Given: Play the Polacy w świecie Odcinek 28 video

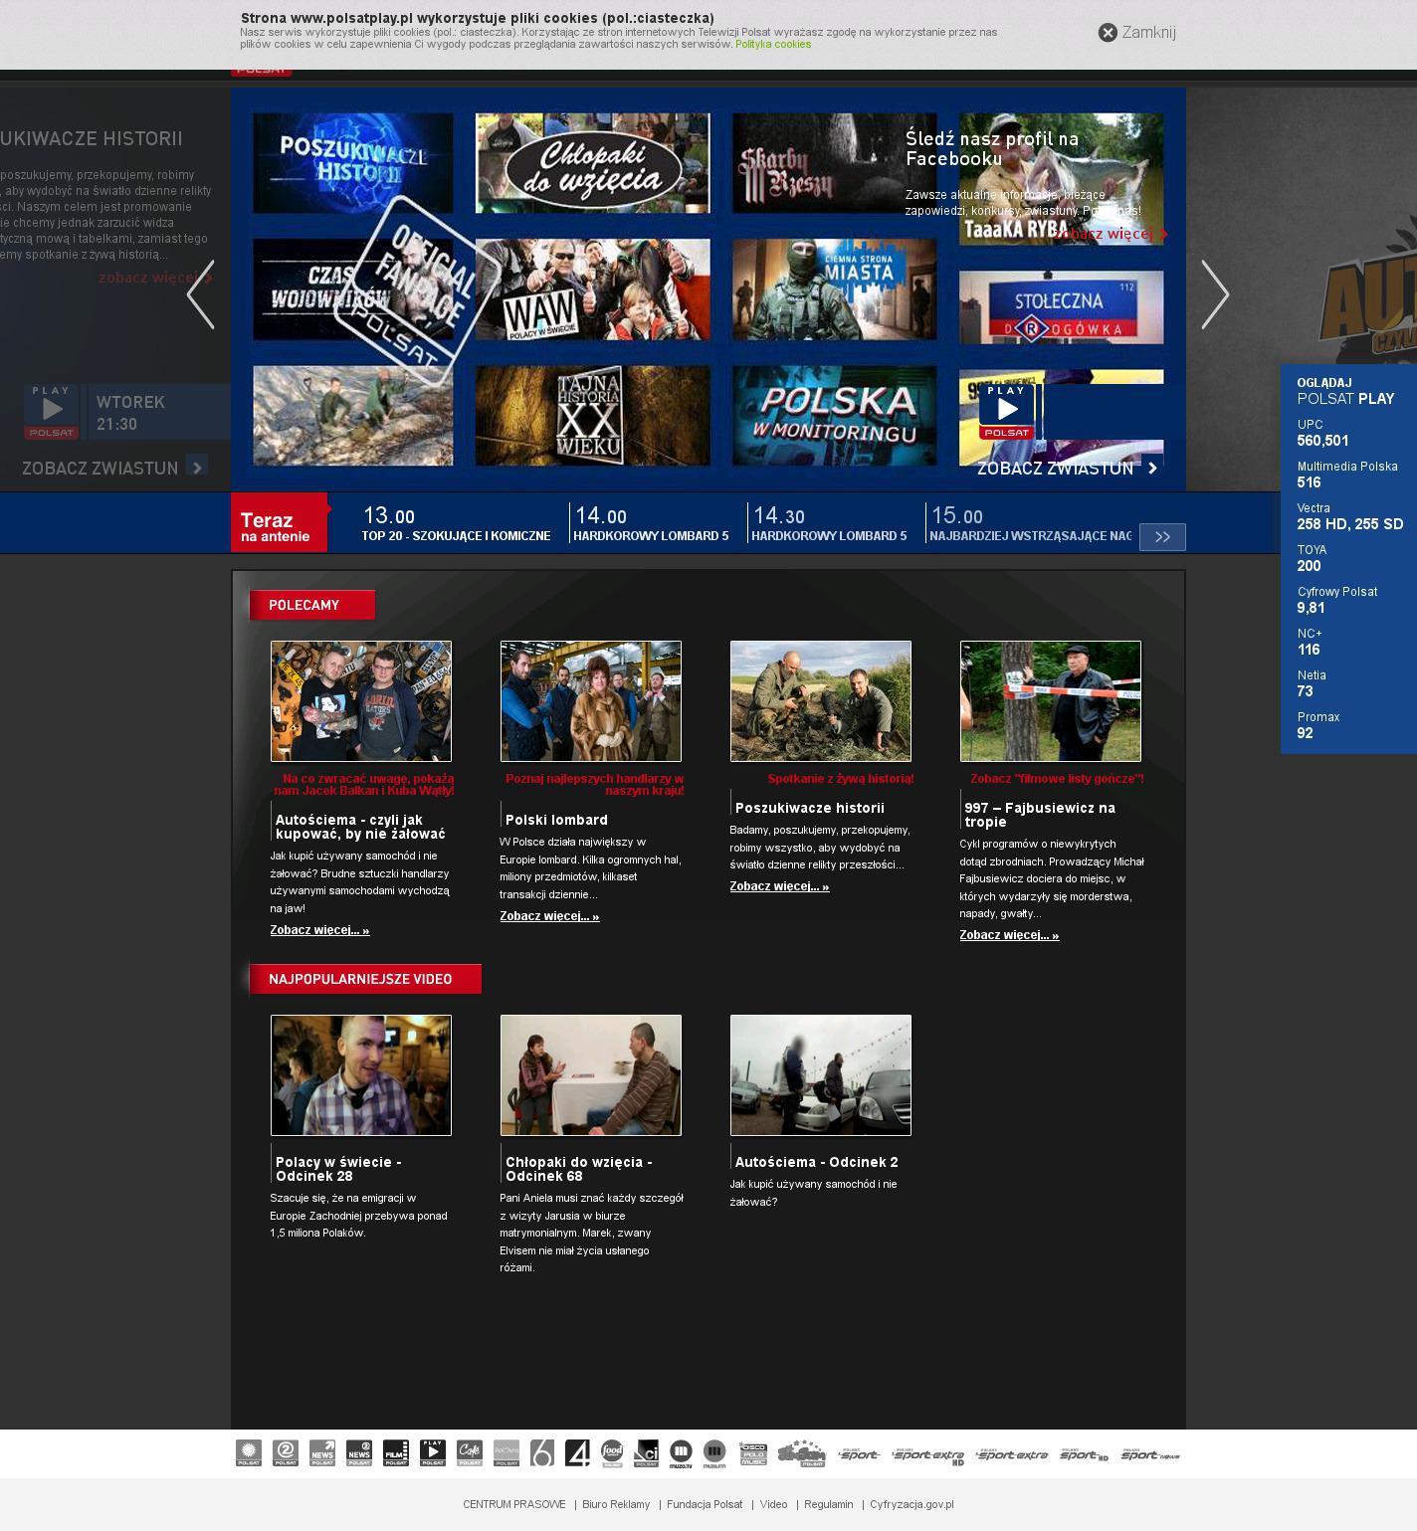Looking at the screenshot, I should tap(361, 1075).
